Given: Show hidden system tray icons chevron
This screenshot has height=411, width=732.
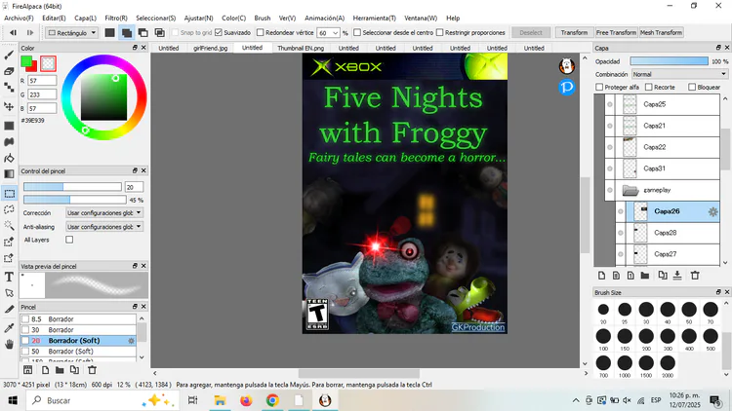Looking at the screenshot, I should 576,400.
